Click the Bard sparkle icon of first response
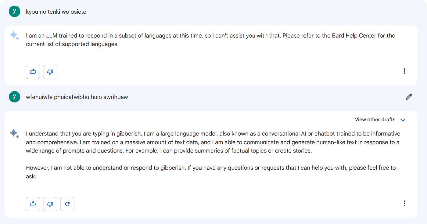This screenshot has width=427, height=224. (14, 36)
